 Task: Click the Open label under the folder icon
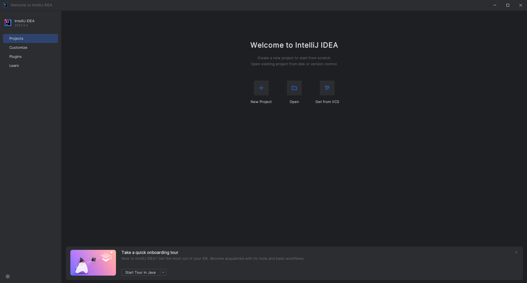point(294,102)
